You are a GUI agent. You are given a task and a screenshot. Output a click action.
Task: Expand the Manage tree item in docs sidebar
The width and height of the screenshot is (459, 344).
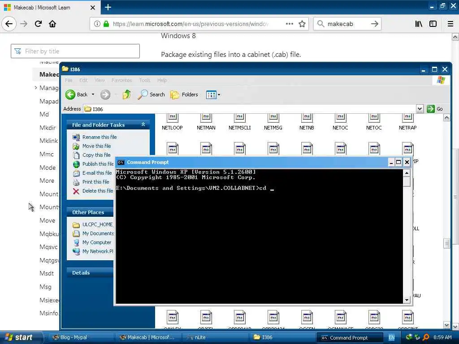point(36,87)
